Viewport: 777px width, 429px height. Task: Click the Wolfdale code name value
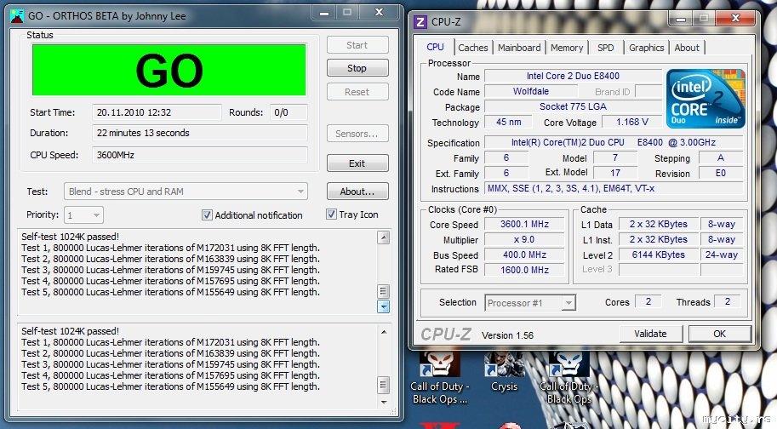point(531,91)
